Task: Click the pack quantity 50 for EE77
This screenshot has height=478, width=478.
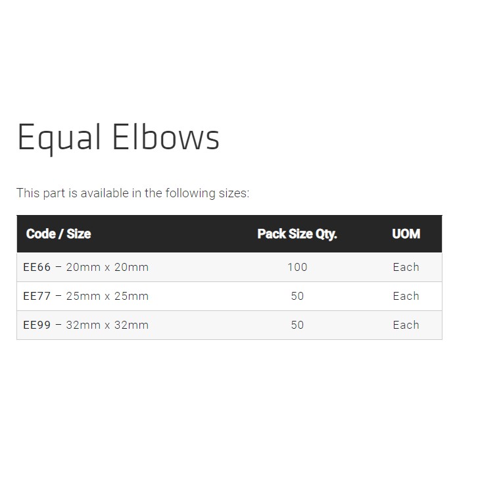Action: pos(297,297)
